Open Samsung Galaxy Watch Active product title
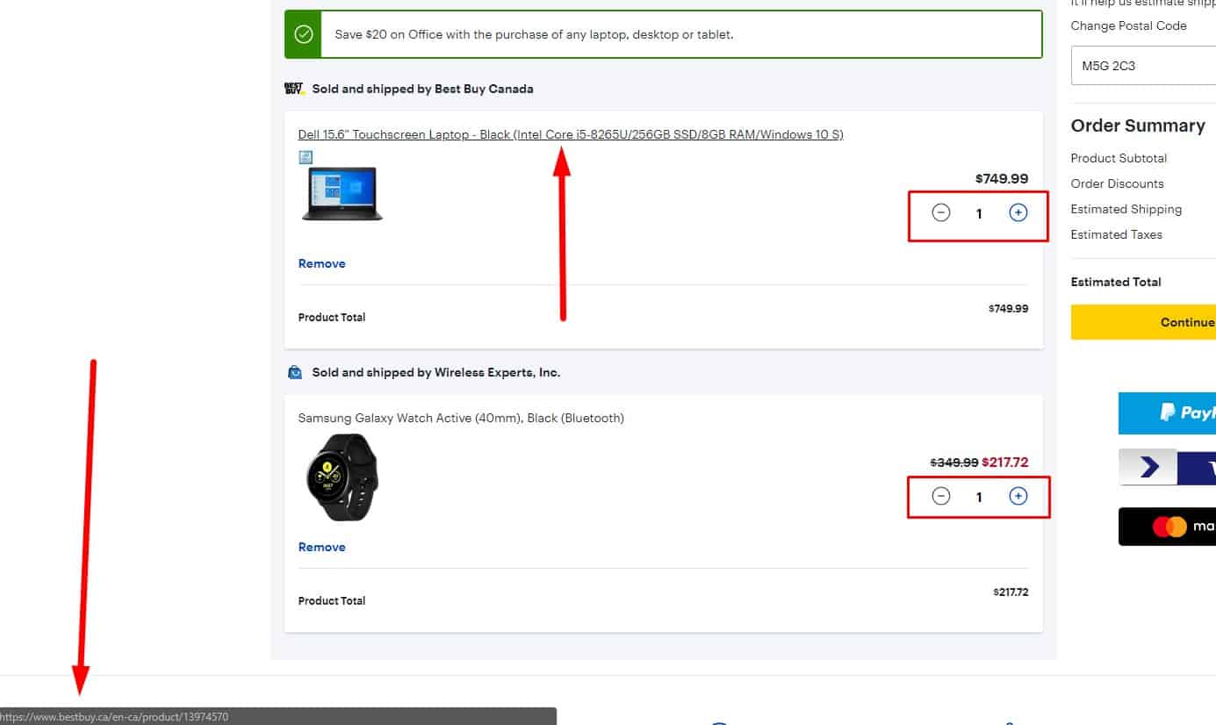Viewport: 1216px width, 725px height. click(x=461, y=418)
